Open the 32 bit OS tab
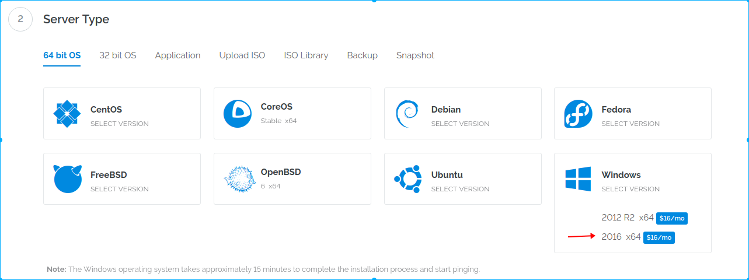 tap(118, 55)
